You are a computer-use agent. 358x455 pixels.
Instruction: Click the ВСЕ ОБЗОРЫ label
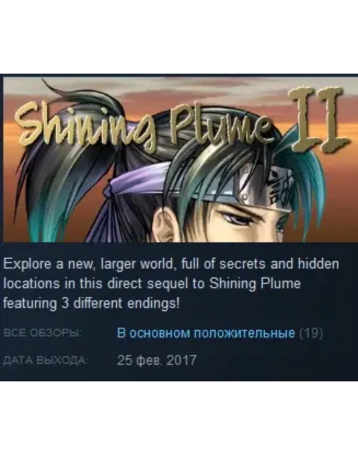pos(42,333)
